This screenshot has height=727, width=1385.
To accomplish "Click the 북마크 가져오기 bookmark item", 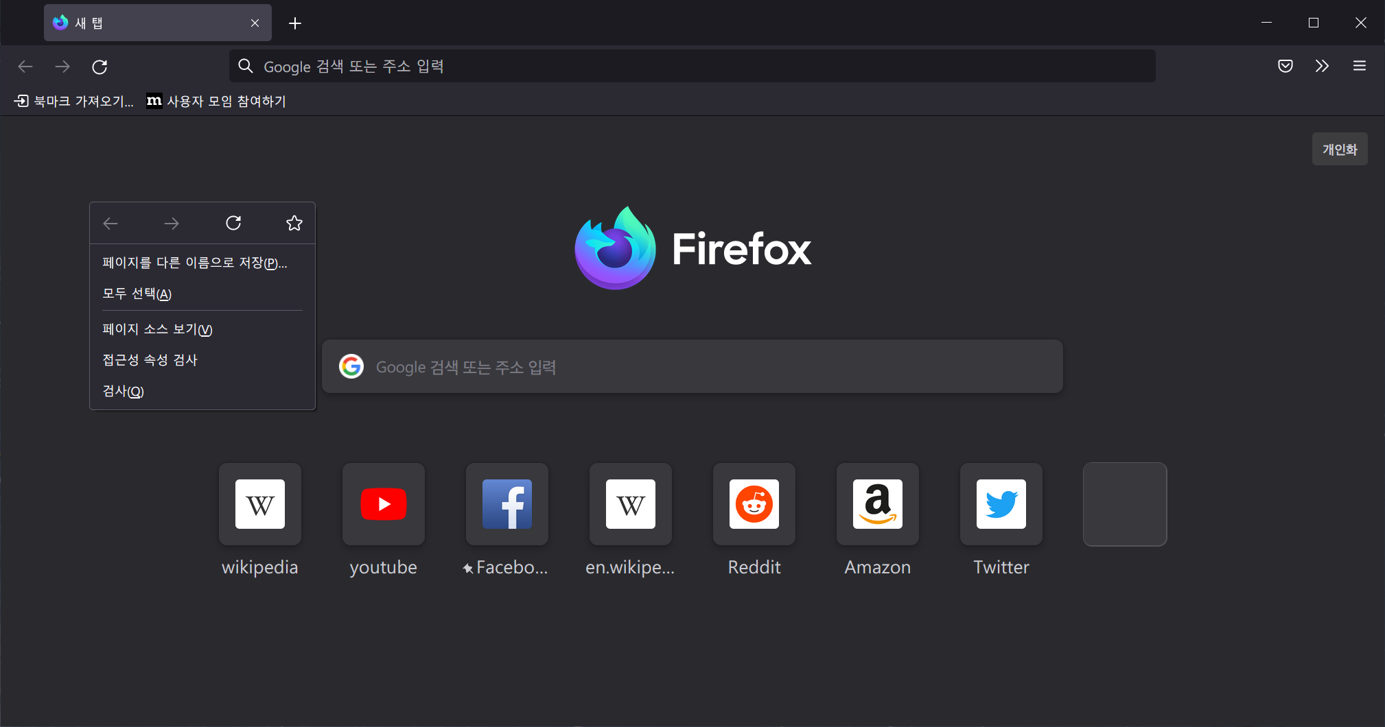I will click(74, 102).
